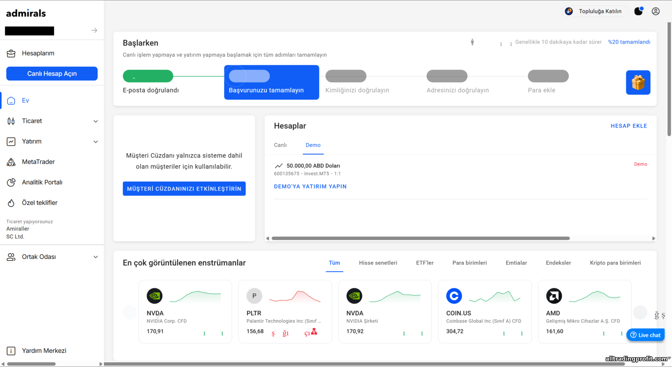Click the gift box icon
This screenshot has width=672, height=367.
point(638,82)
